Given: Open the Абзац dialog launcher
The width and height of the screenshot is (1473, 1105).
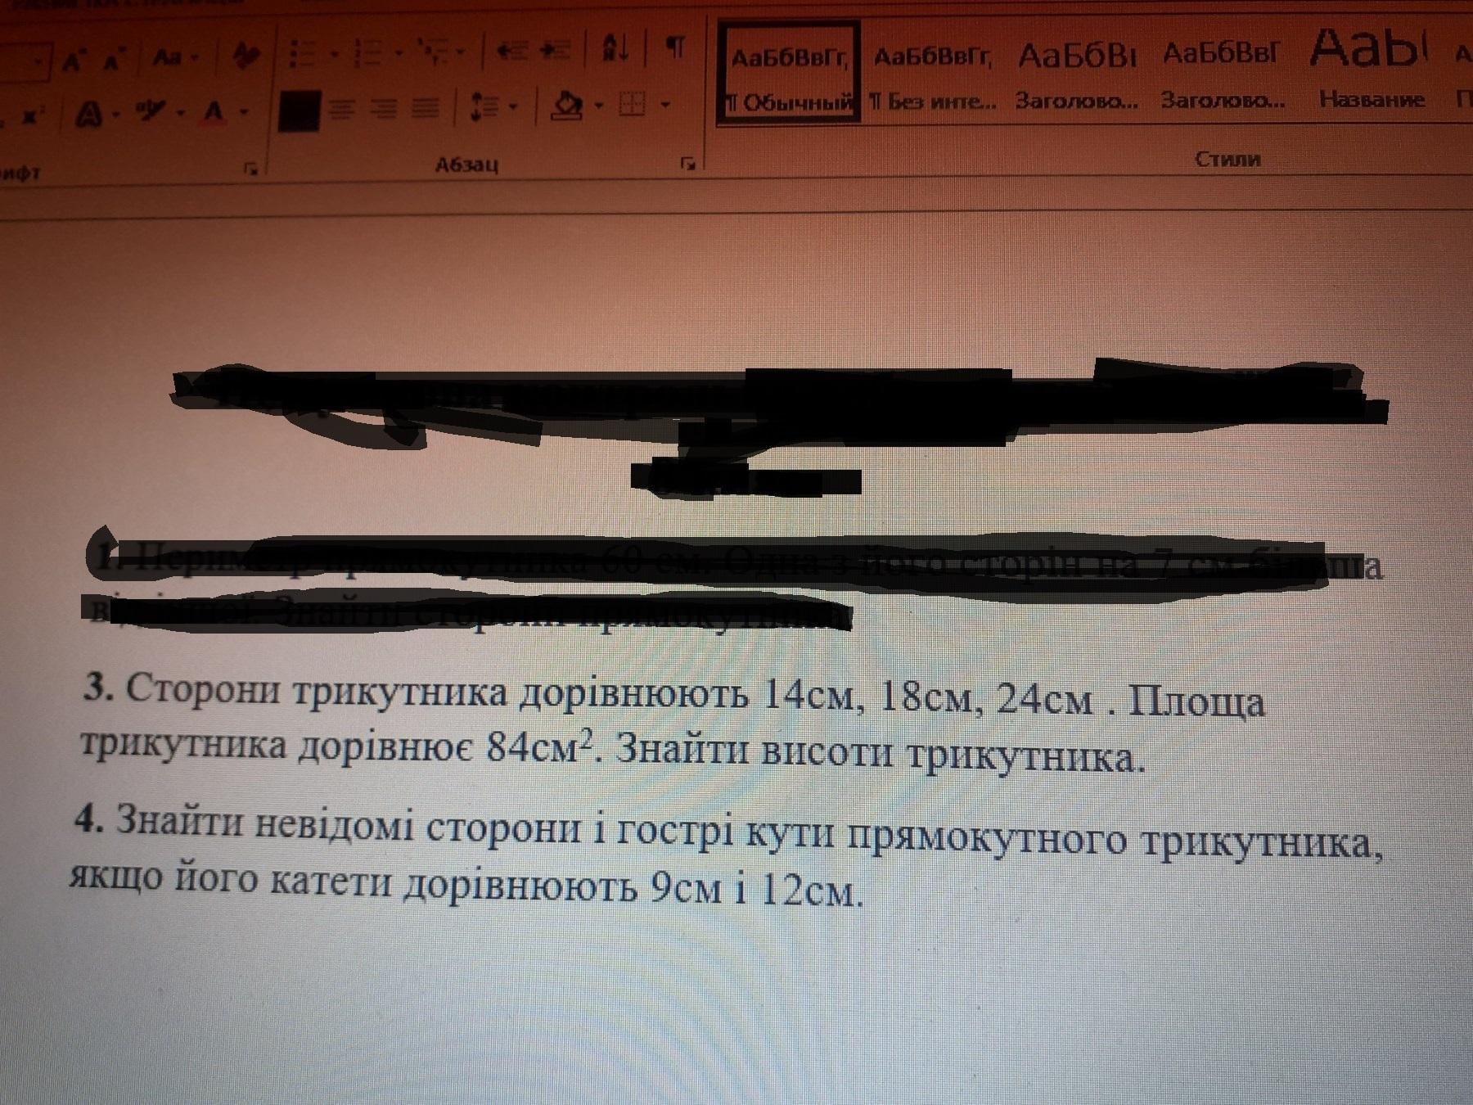Looking at the screenshot, I should click(687, 165).
